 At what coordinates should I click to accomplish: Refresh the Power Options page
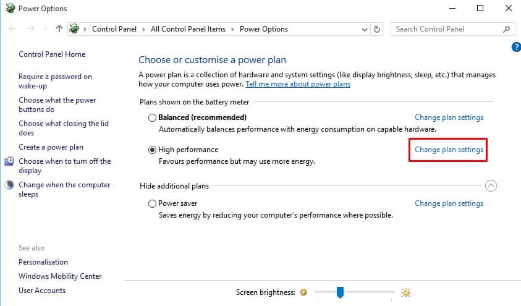377,29
